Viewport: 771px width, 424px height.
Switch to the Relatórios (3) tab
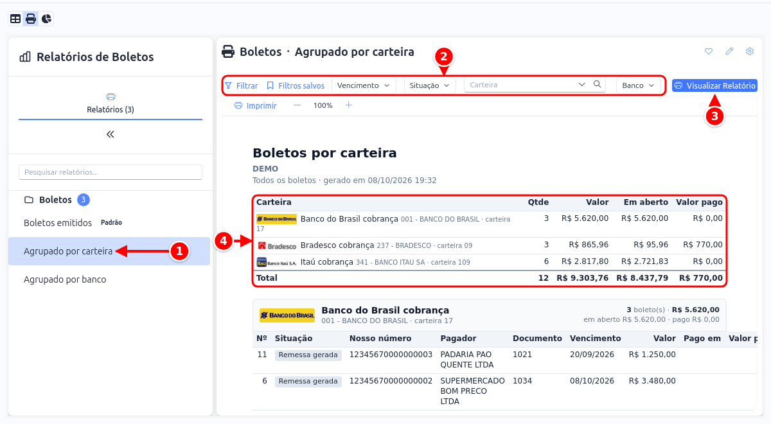[x=111, y=103]
